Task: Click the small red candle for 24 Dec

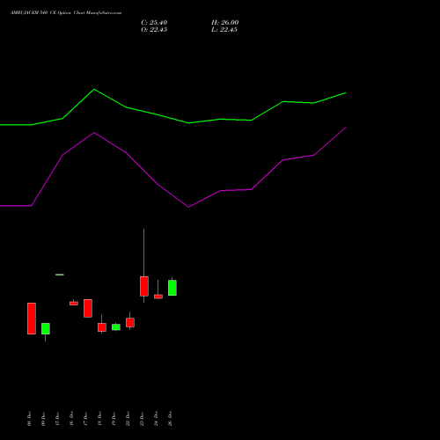Action: (158, 297)
